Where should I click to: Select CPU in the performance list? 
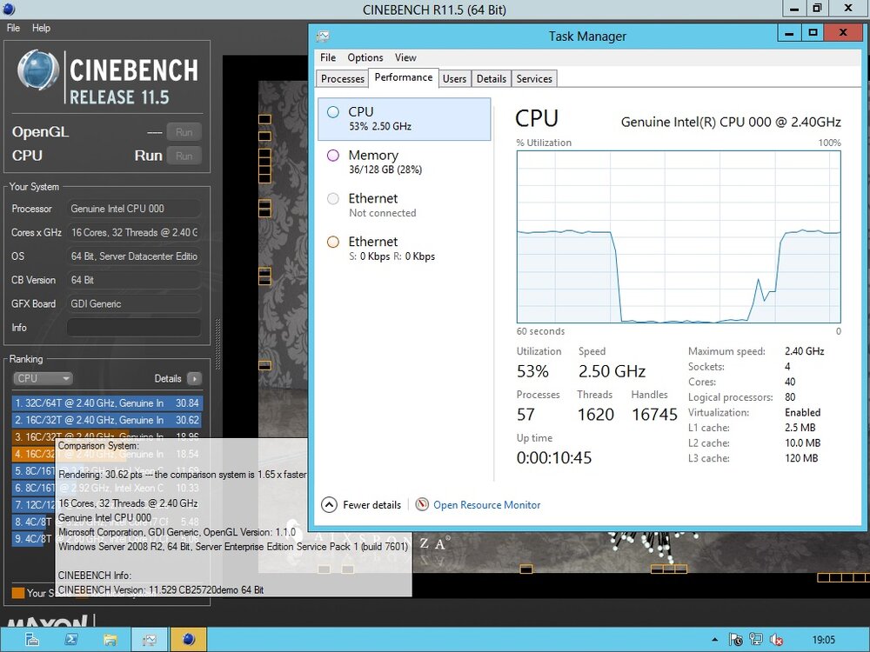pos(405,118)
